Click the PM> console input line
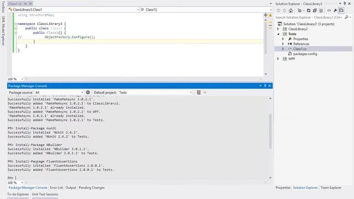 138,178
